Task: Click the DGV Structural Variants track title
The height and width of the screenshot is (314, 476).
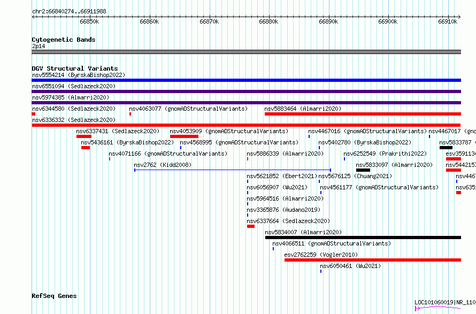Action: pos(75,68)
